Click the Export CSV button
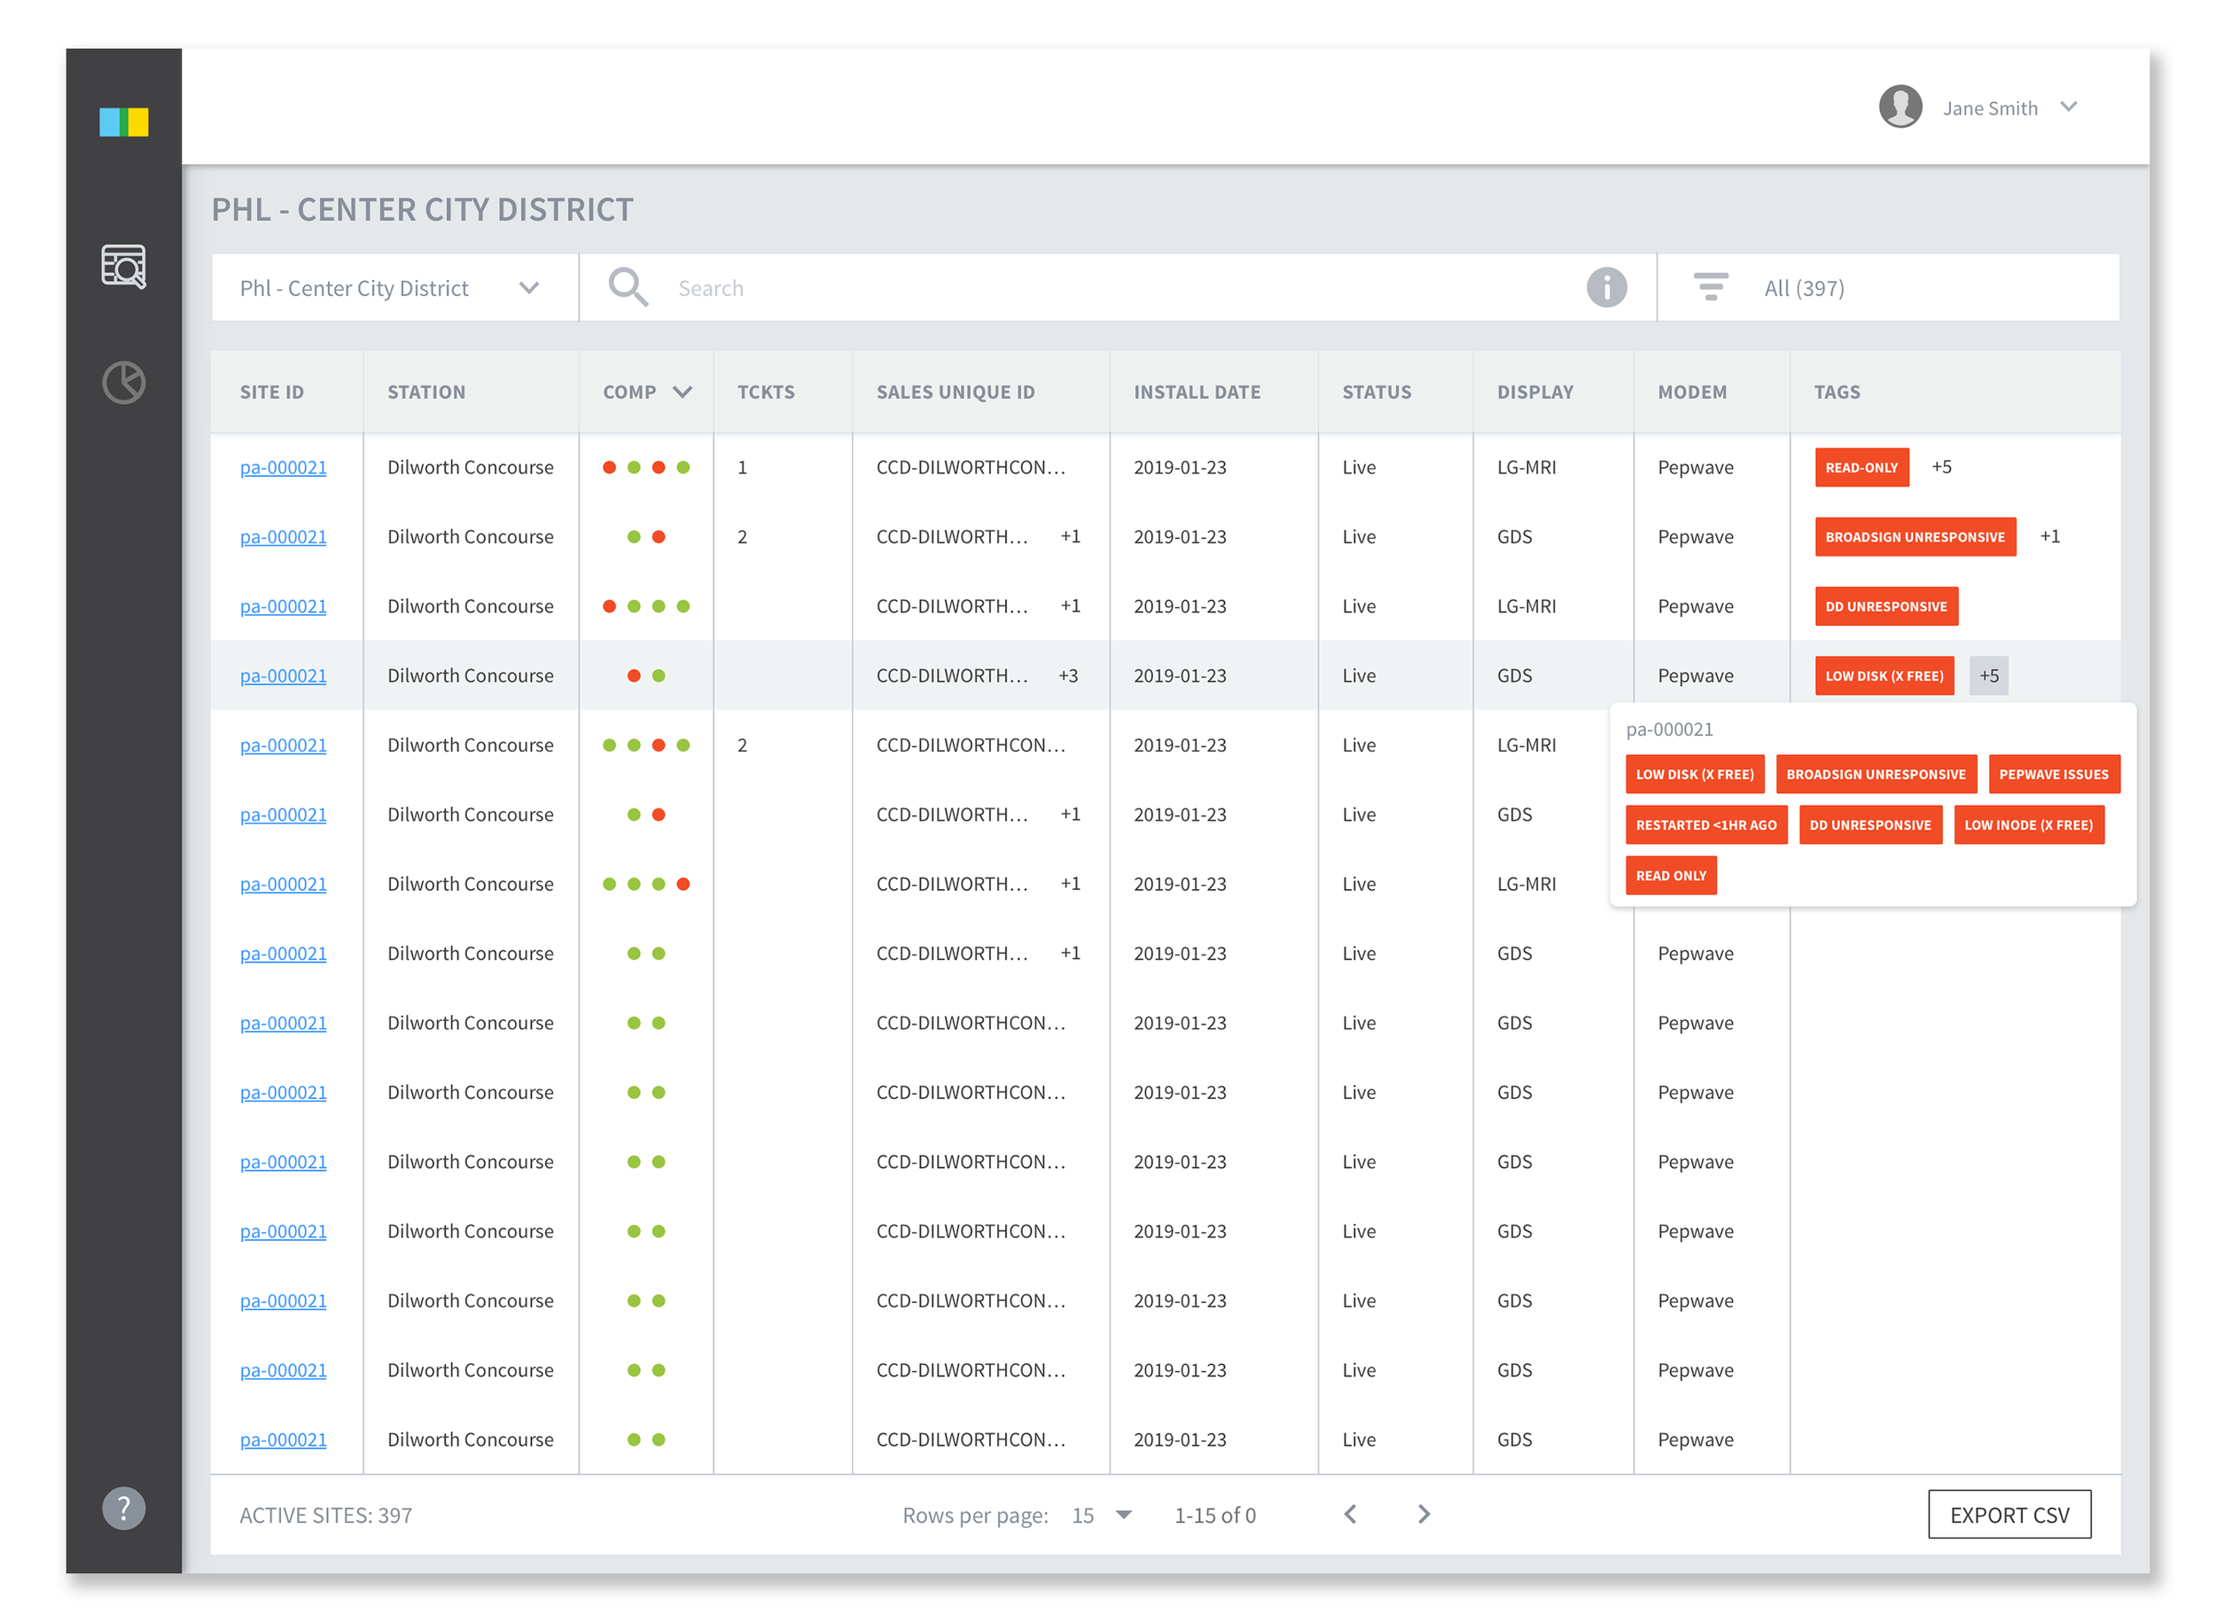2216x1622 pixels. [2009, 1514]
